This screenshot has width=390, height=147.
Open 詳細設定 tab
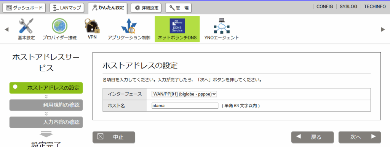146,8
